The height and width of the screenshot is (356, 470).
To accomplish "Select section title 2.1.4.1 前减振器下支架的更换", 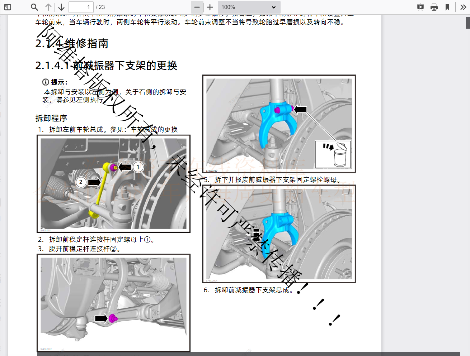I will pyautogui.click(x=107, y=66).
